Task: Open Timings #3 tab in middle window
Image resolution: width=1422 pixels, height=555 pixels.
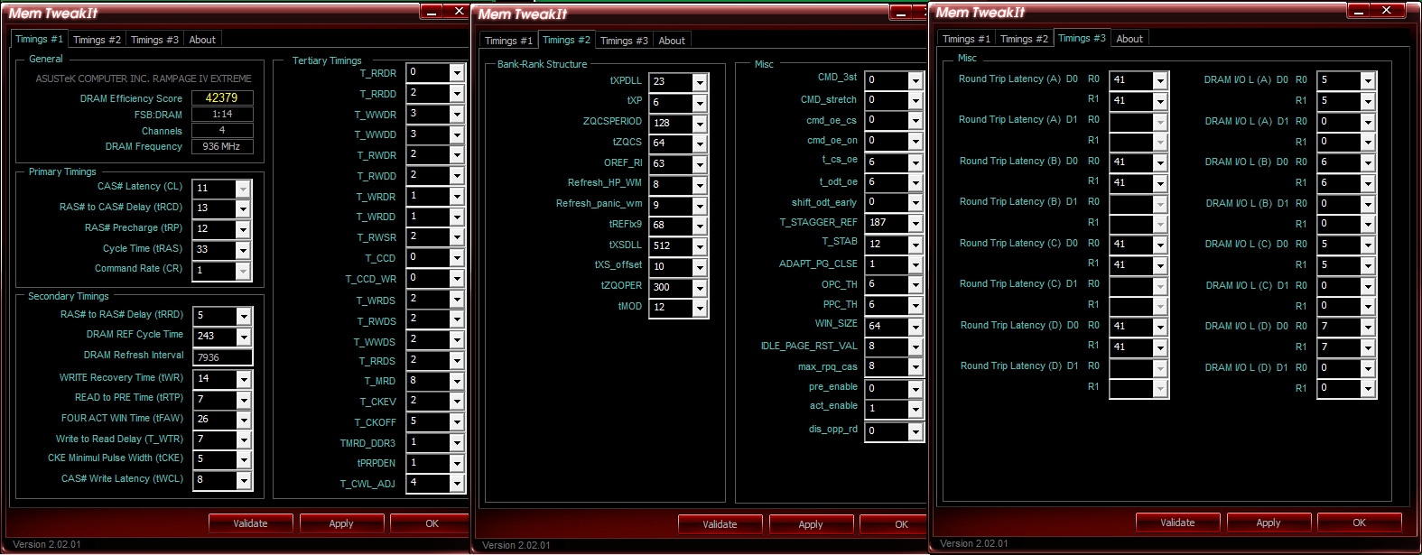Action: (x=624, y=41)
